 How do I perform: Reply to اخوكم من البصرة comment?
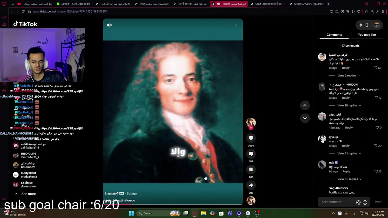[x=346, y=68]
